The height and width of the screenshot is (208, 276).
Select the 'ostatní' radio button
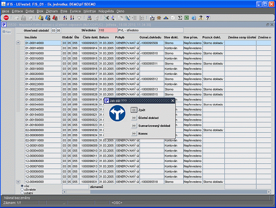23,193
